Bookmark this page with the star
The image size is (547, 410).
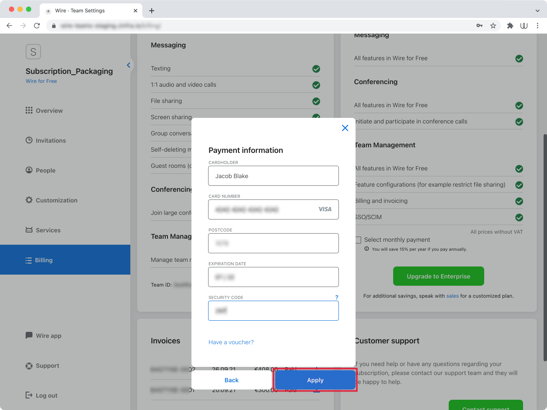(x=493, y=26)
